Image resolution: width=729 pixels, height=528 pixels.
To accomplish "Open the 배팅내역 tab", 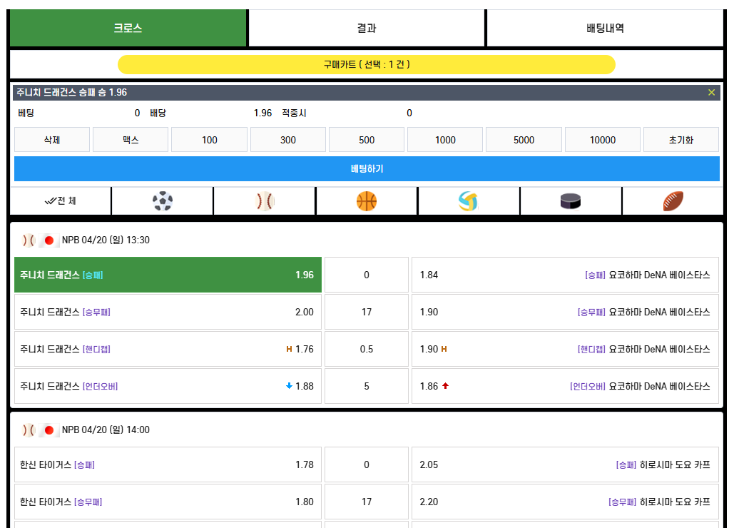I will click(605, 28).
